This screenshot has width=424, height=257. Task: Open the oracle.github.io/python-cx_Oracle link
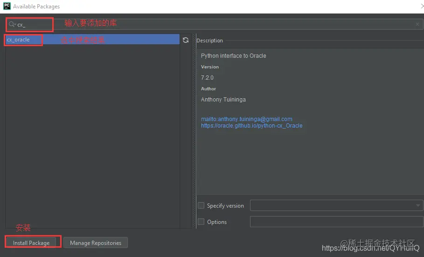[251, 126]
